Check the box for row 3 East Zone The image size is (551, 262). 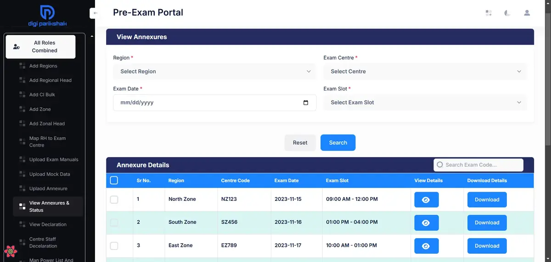click(114, 245)
